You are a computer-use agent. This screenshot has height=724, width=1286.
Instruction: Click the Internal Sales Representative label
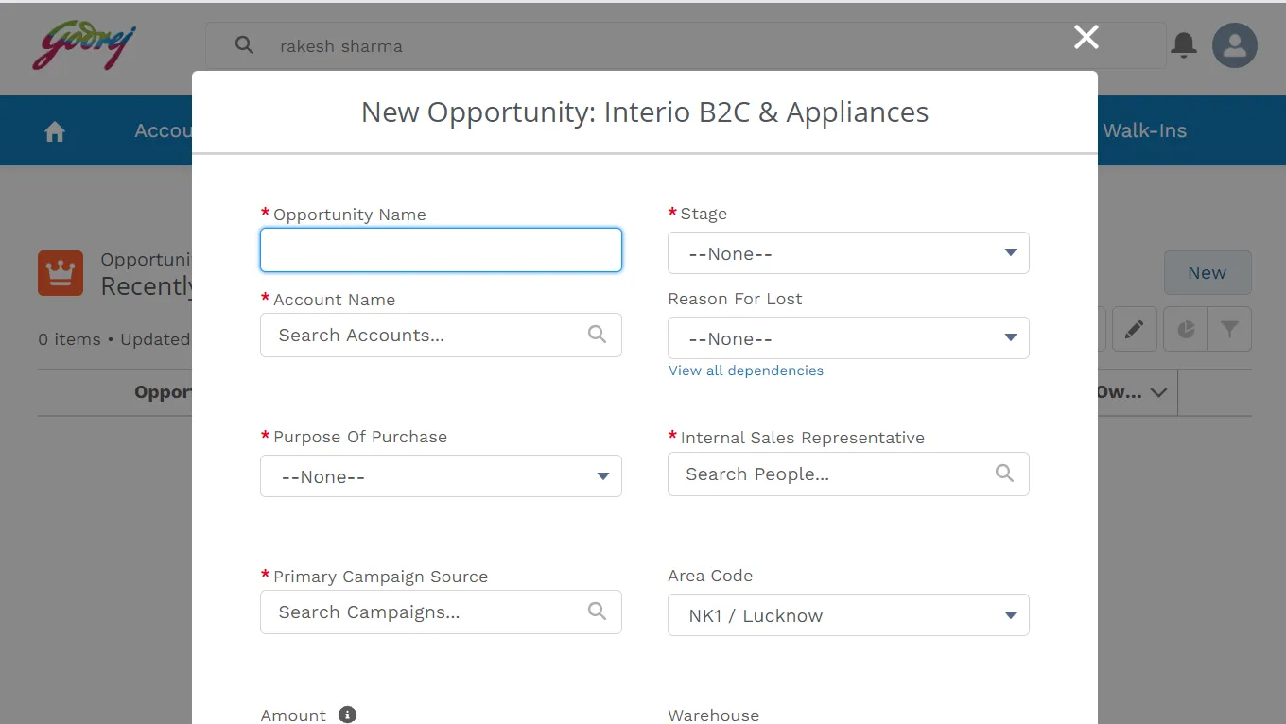coord(803,438)
